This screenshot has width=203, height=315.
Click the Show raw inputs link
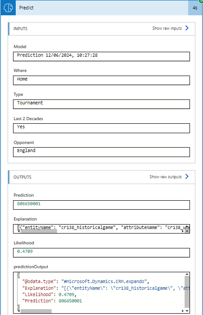tap(167, 28)
